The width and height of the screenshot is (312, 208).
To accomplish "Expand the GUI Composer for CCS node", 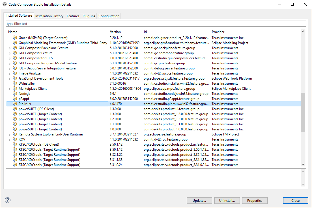I will point(9,58).
